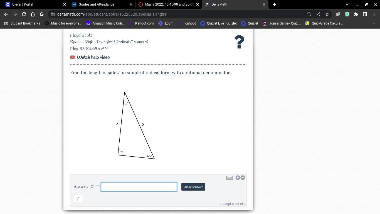Open the Student Bookmarks folder
380x214 pixels.
click(22, 23)
